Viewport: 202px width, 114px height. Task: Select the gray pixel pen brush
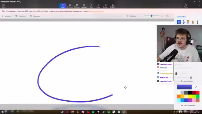[x=198, y=22]
